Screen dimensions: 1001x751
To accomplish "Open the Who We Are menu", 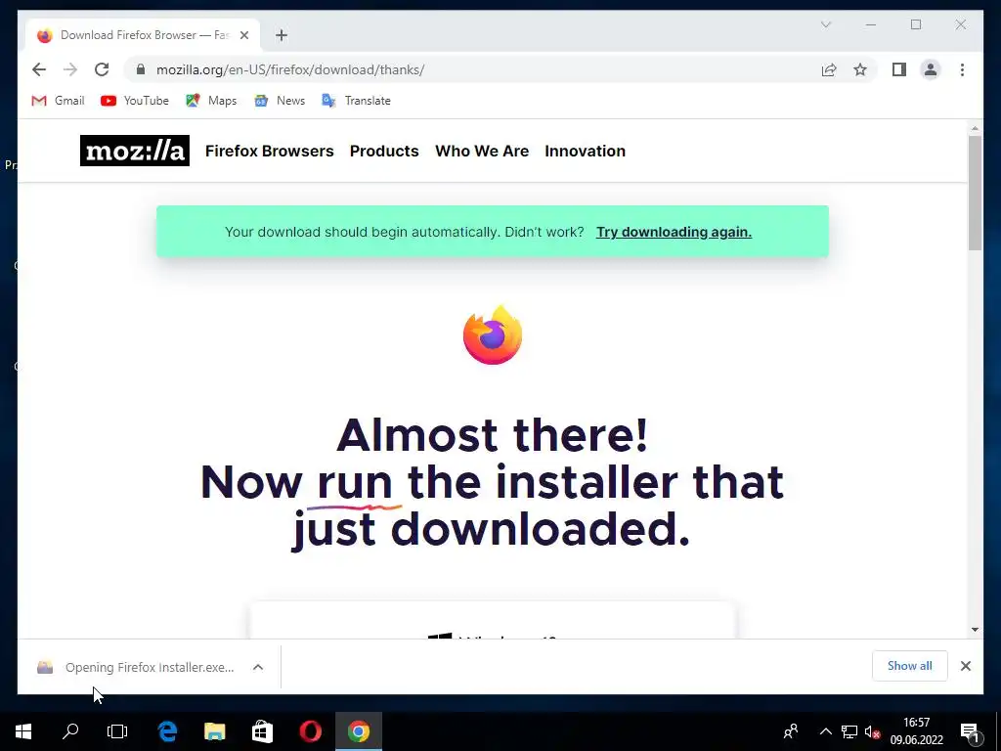I will [x=482, y=151].
